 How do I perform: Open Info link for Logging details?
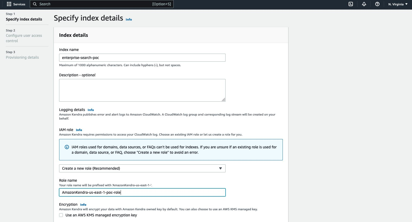91,110
